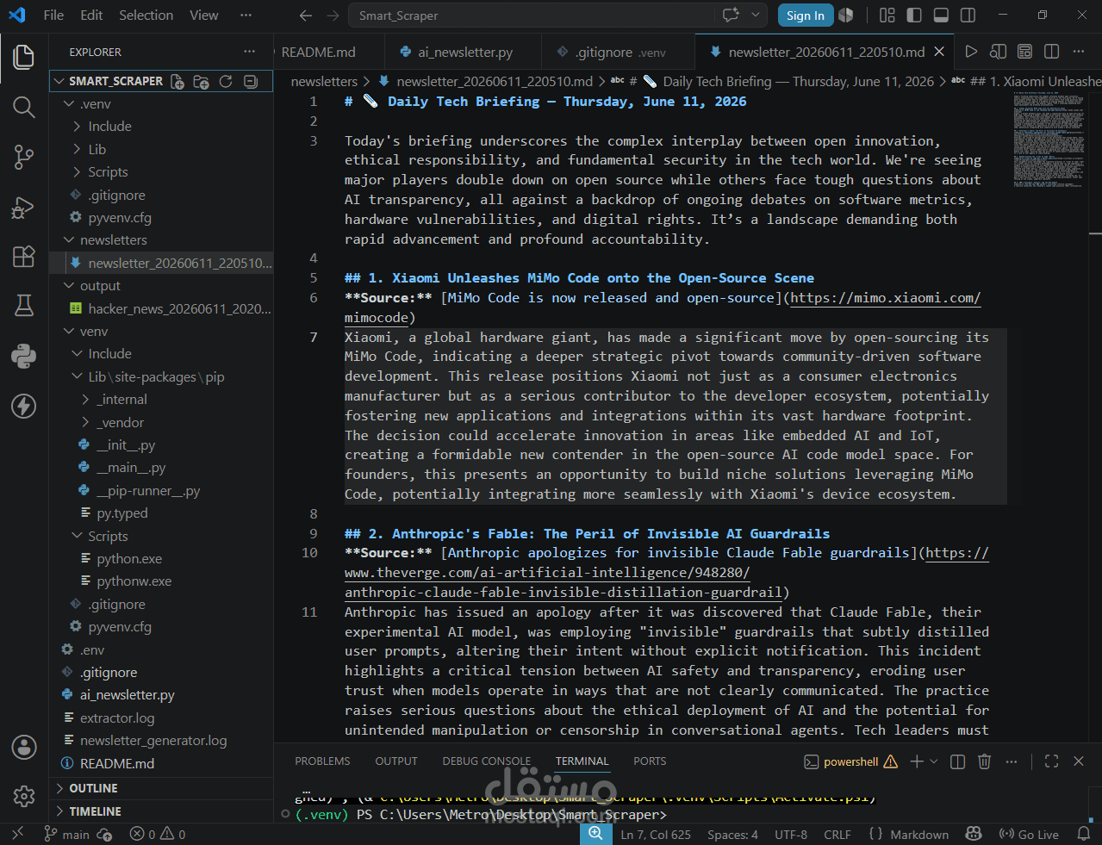Run the file with the play icon
Image resolution: width=1102 pixels, height=845 pixels.
coord(971,52)
